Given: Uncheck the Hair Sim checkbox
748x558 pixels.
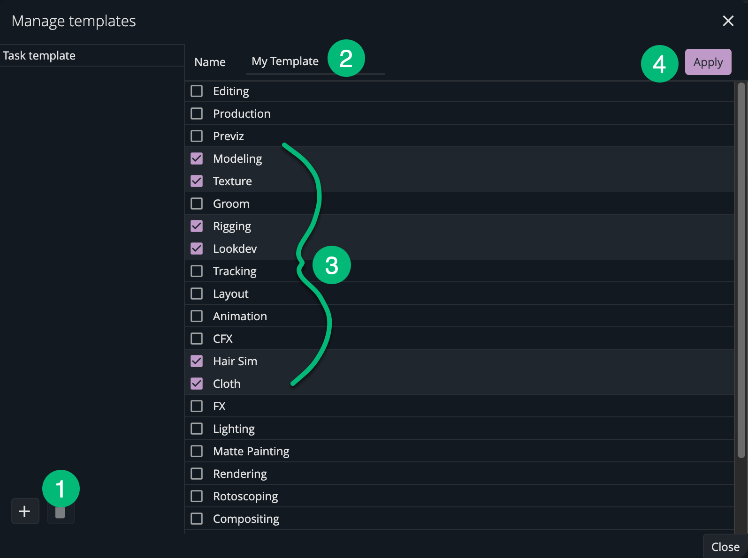Looking at the screenshot, I should click(197, 361).
